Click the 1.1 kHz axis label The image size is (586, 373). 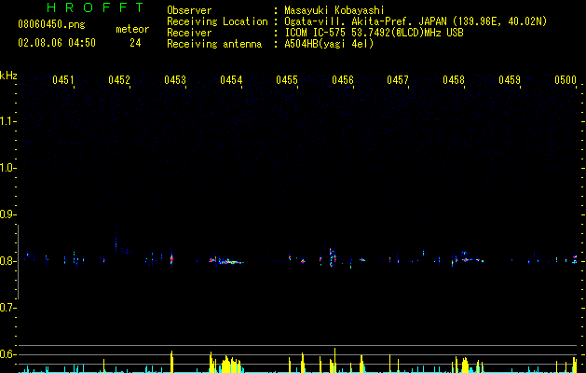click(x=7, y=121)
